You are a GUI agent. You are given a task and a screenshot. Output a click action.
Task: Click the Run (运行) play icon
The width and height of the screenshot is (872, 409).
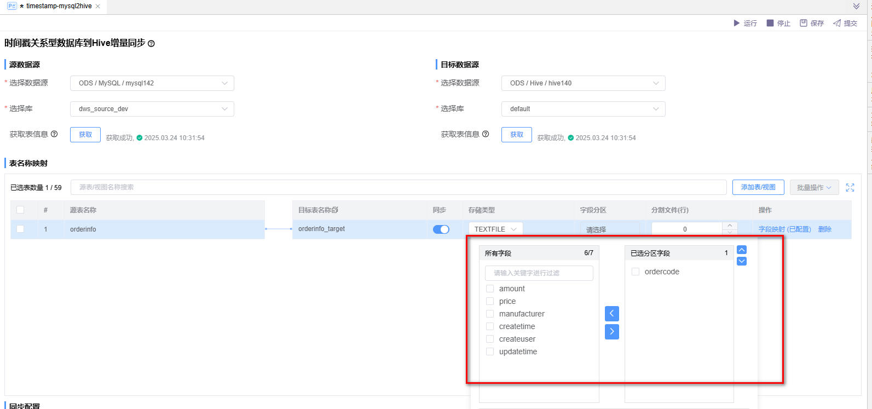click(737, 23)
